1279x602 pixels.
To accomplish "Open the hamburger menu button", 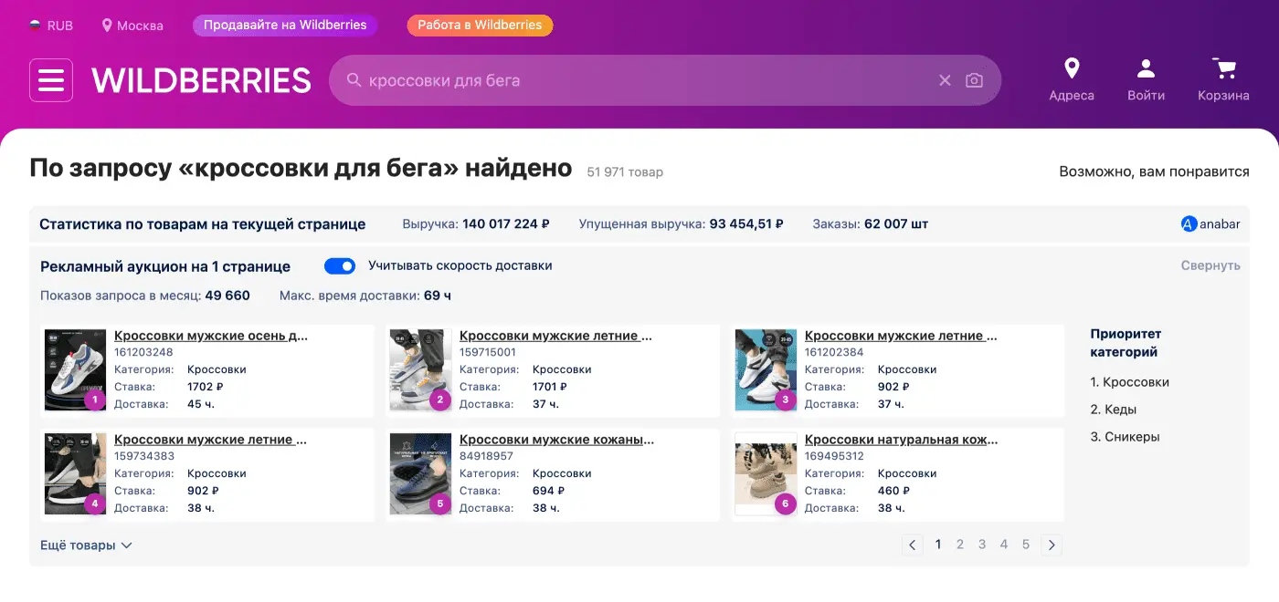I will pyautogui.click(x=51, y=80).
